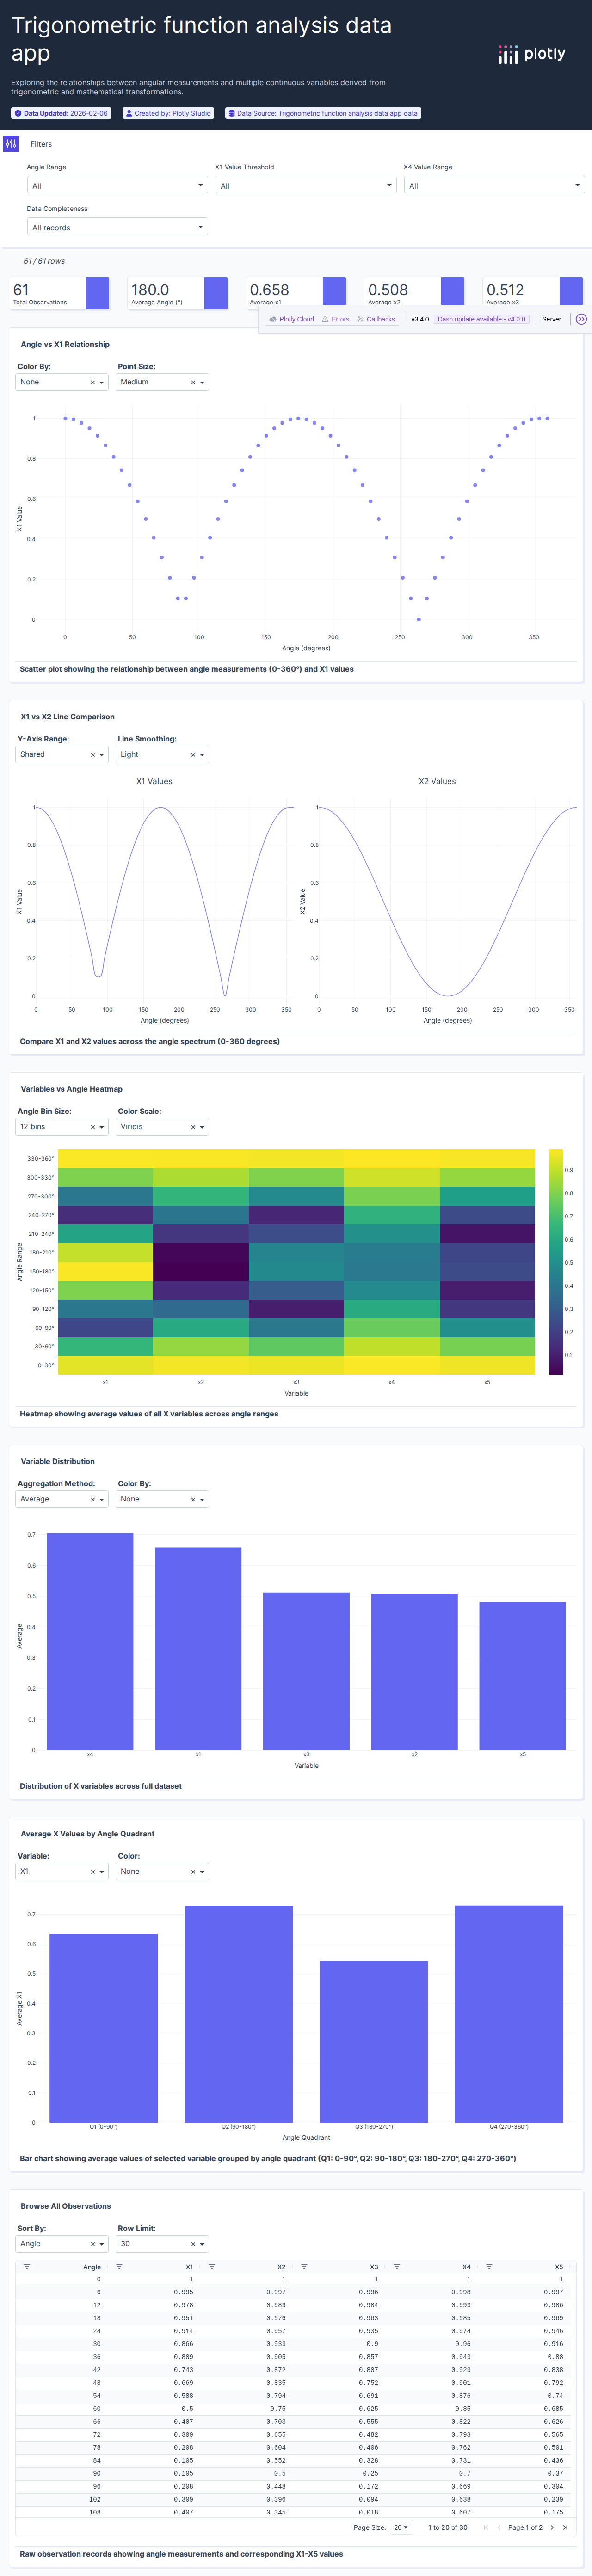
Task: Click the Page 1 of 2 text
Action: coord(525,2527)
